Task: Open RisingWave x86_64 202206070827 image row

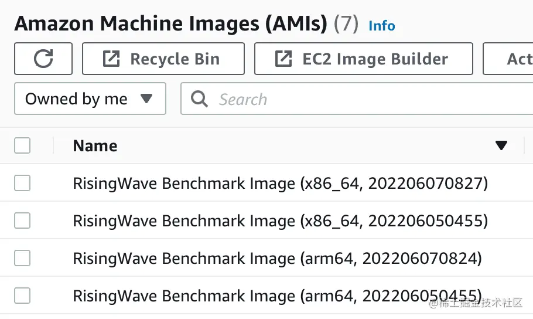Action: point(280,184)
